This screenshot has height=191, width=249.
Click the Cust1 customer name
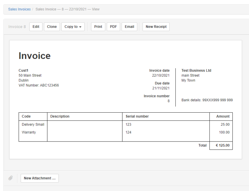coord(23,71)
